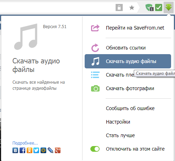Share via LiveJournal pencil icon
The height and width of the screenshot is (161, 175).
[51, 150]
